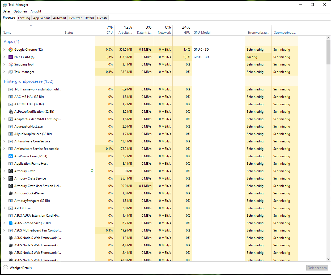The height and width of the screenshot is (275, 331).
Task: Expand the AsIO3 Driver entry
Action: point(4,208)
